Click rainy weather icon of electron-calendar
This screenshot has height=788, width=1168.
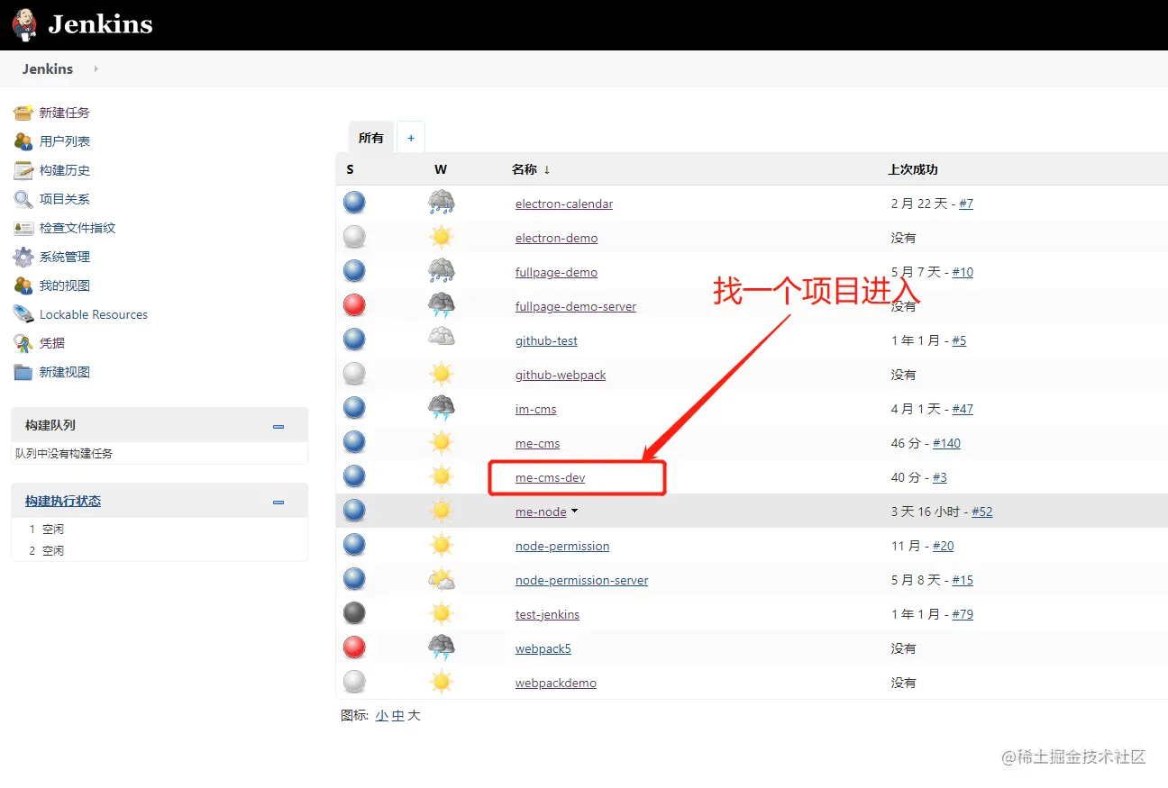pos(441,203)
